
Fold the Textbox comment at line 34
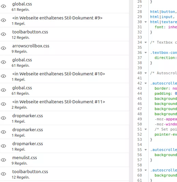(x=146, y=42)
